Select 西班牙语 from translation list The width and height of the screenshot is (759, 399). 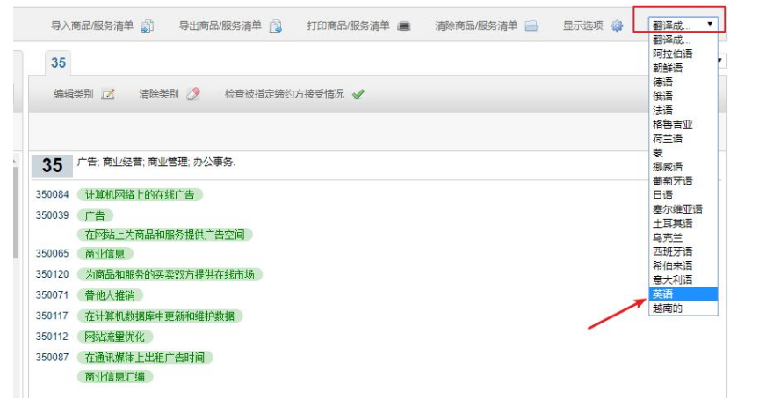(683, 251)
